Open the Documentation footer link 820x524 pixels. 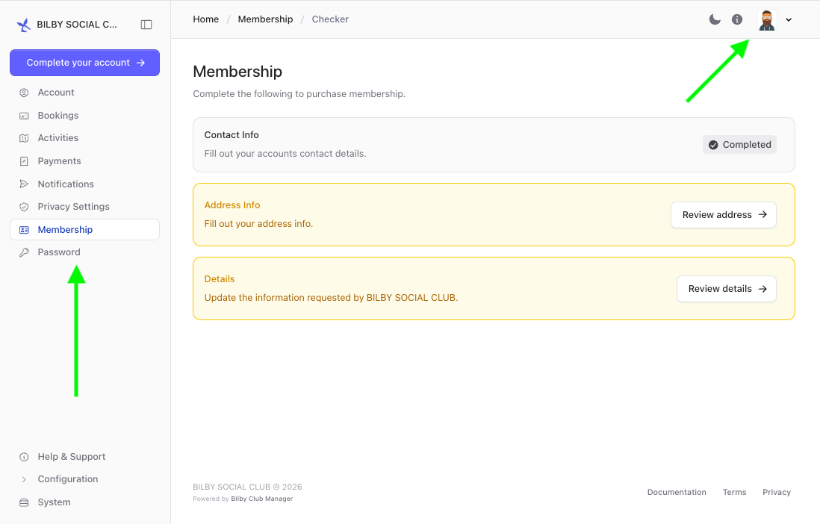tap(677, 492)
